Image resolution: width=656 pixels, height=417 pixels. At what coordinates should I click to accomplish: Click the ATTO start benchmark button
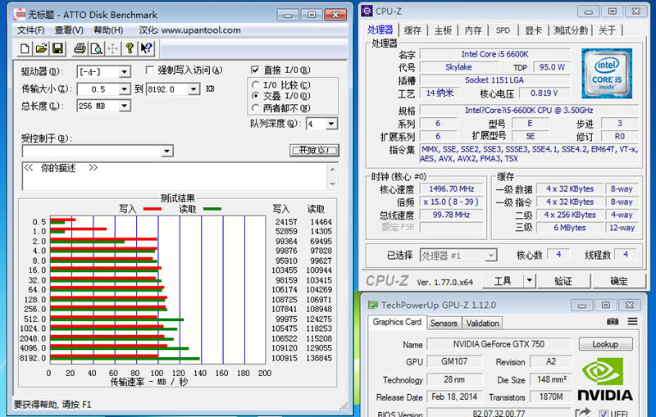(314, 151)
